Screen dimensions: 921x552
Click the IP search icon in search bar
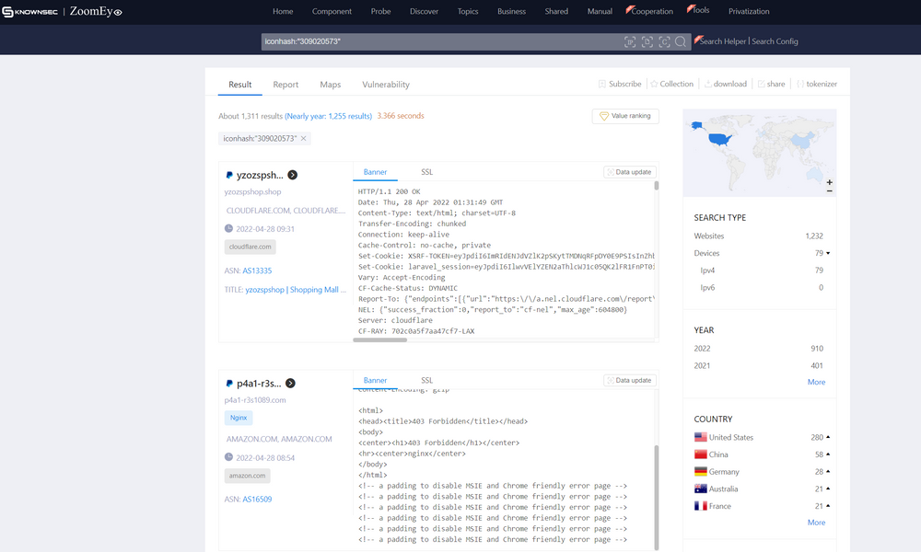[630, 41]
